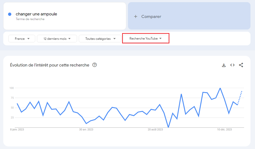This screenshot has height=149, width=255.
Task: Expand the arrow on the France filter
Action: point(28,39)
